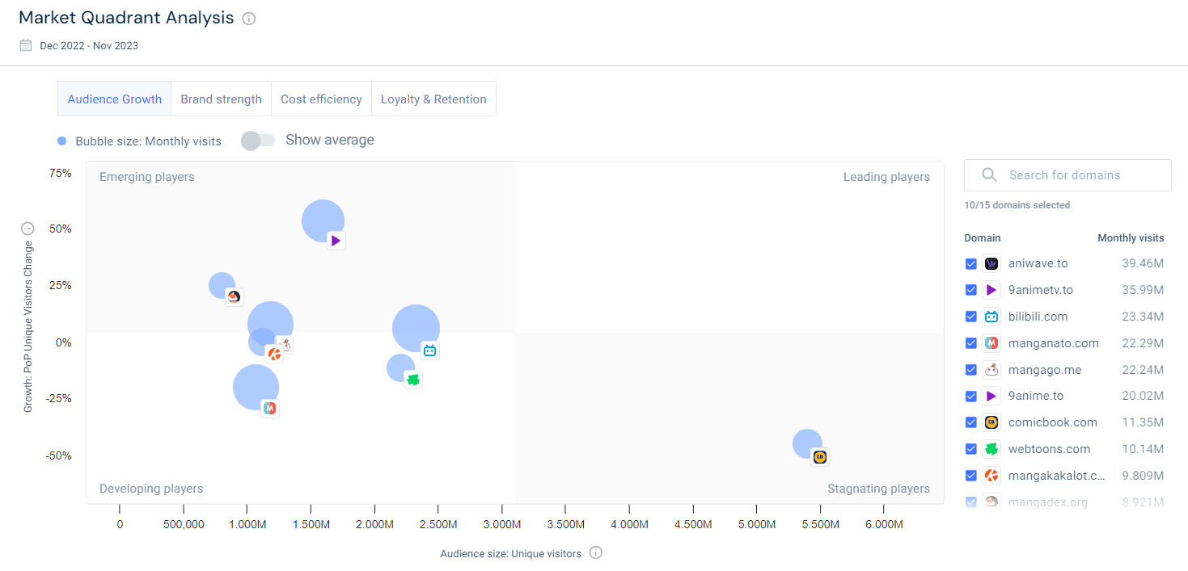Uncheck the mangadex.org checkbox

tap(971, 502)
